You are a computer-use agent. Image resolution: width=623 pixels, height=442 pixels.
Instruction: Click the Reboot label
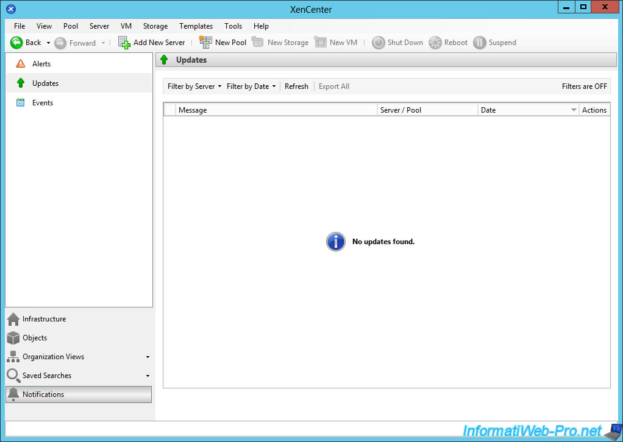456,43
